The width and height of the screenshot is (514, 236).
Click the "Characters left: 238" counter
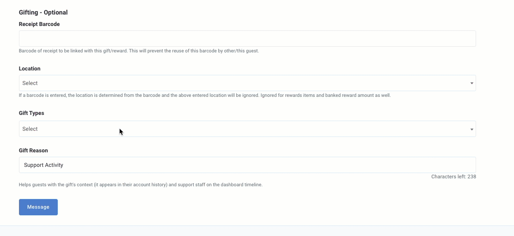454,177
